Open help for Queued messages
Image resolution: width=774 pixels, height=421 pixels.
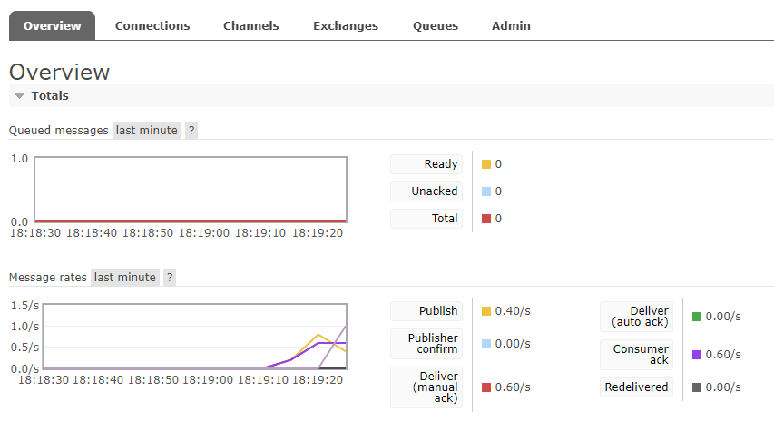pyautogui.click(x=191, y=130)
